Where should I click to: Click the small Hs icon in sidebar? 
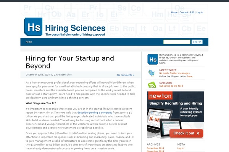[152, 59]
